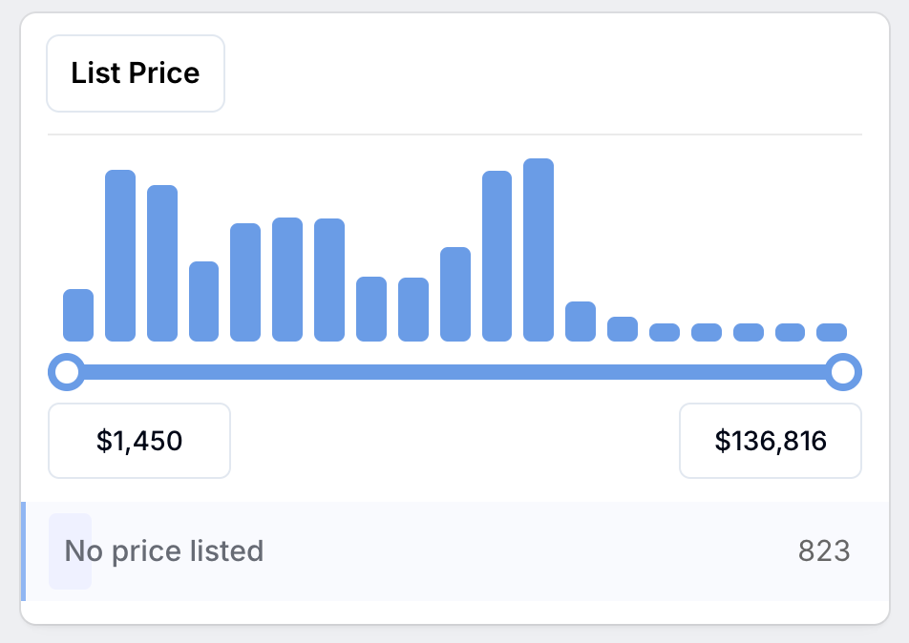Click the third histogram bar from left

162,263
